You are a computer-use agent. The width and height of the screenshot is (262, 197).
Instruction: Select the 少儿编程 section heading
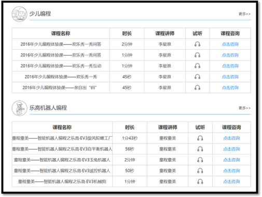(40, 13)
